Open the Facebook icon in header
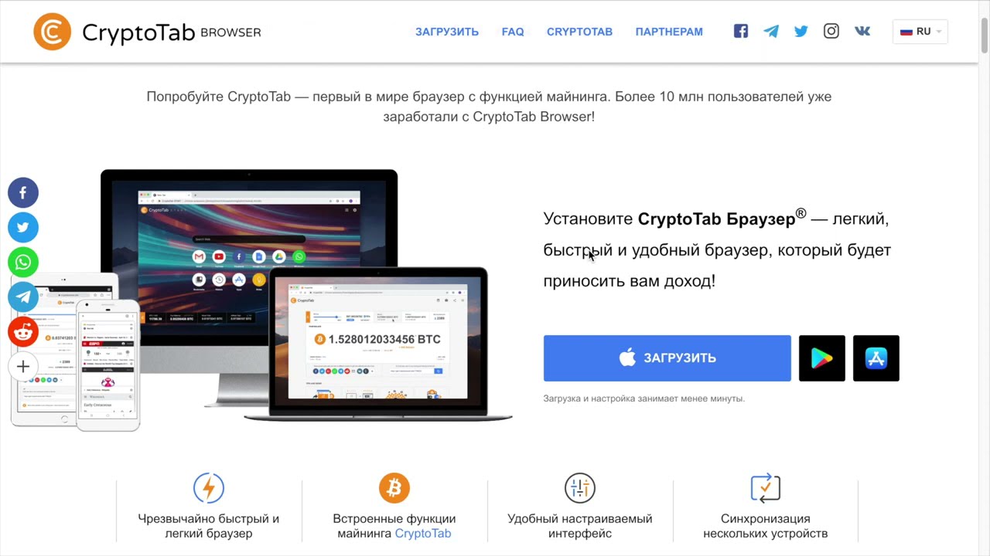Image resolution: width=990 pixels, height=556 pixels. pos(741,32)
